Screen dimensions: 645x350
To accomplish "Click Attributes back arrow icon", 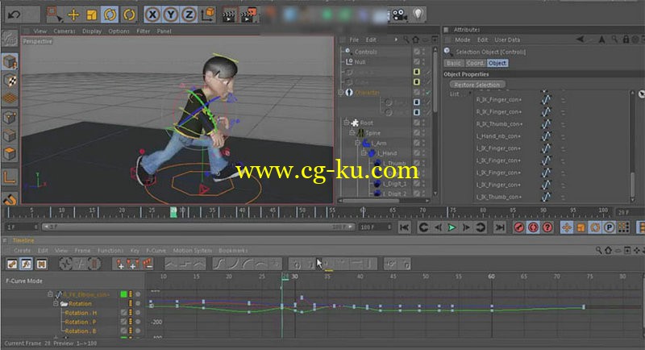I will (x=580, y=40).
